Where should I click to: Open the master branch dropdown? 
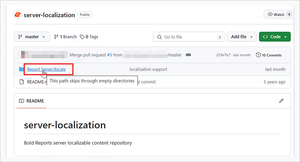click(x=32, y=37)
